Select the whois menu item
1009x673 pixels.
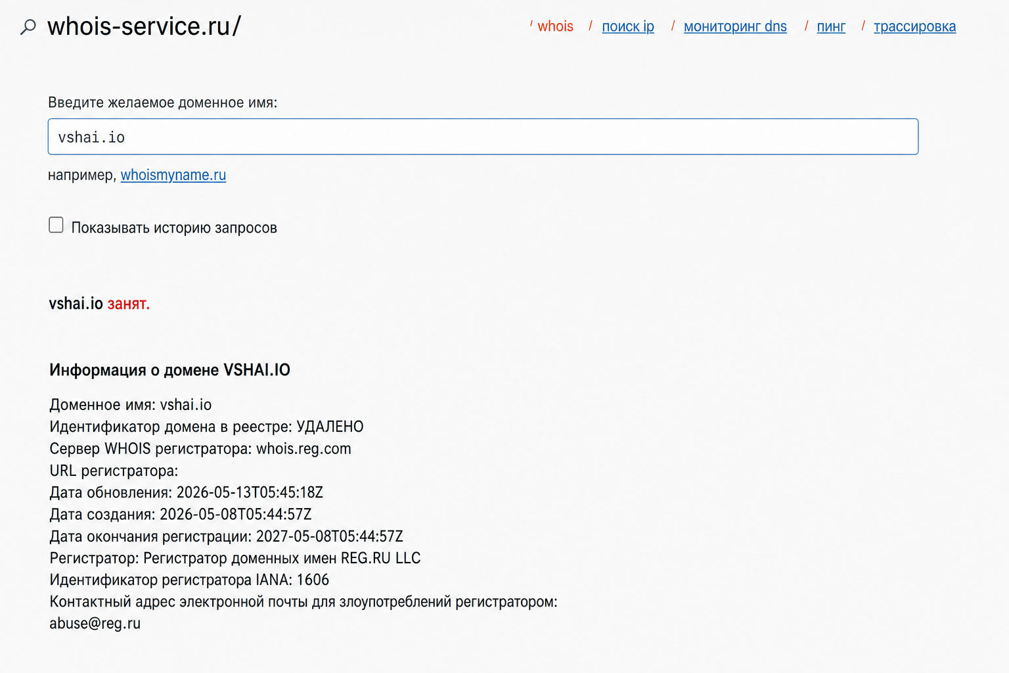point(555,26)
